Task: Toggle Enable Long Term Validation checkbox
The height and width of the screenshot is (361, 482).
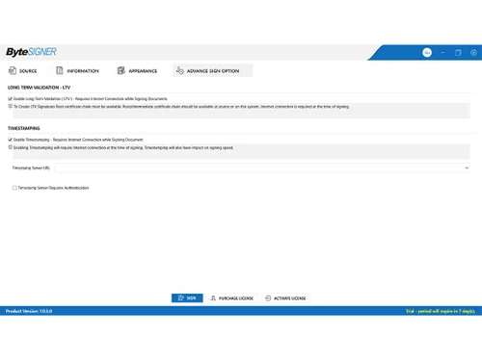Action: click(10, 99)
